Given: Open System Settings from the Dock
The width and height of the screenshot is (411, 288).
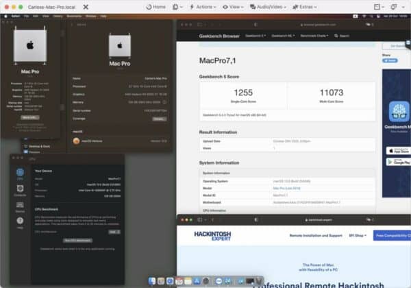Looking at the screenshot, I should click(x=206, y=281).
